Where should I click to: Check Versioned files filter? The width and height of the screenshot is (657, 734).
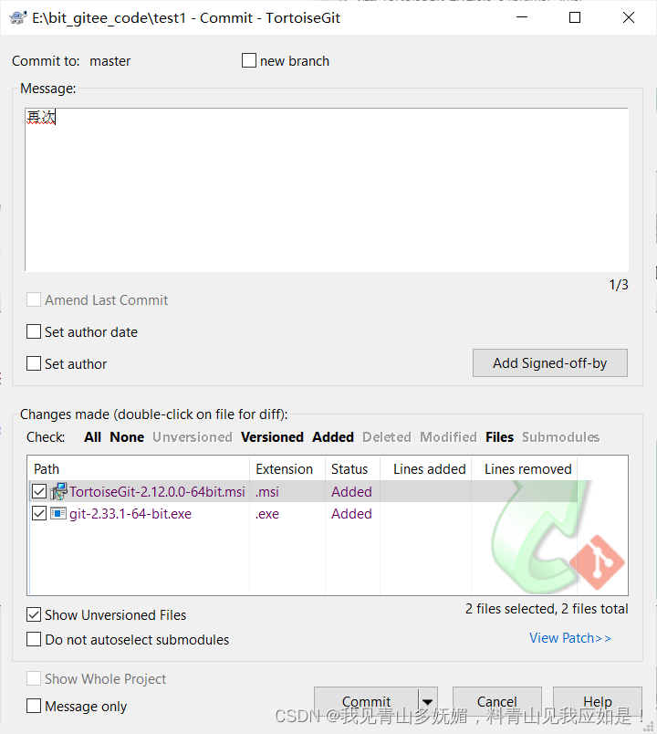pos(272,436)
